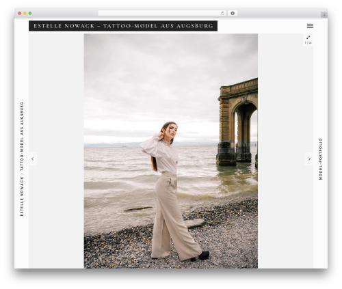Click the model photo on the beach
342x289 pixels.
pos(171,151)
